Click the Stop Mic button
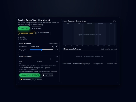Viewport: 136px width, 102px height. coord(37,28)
